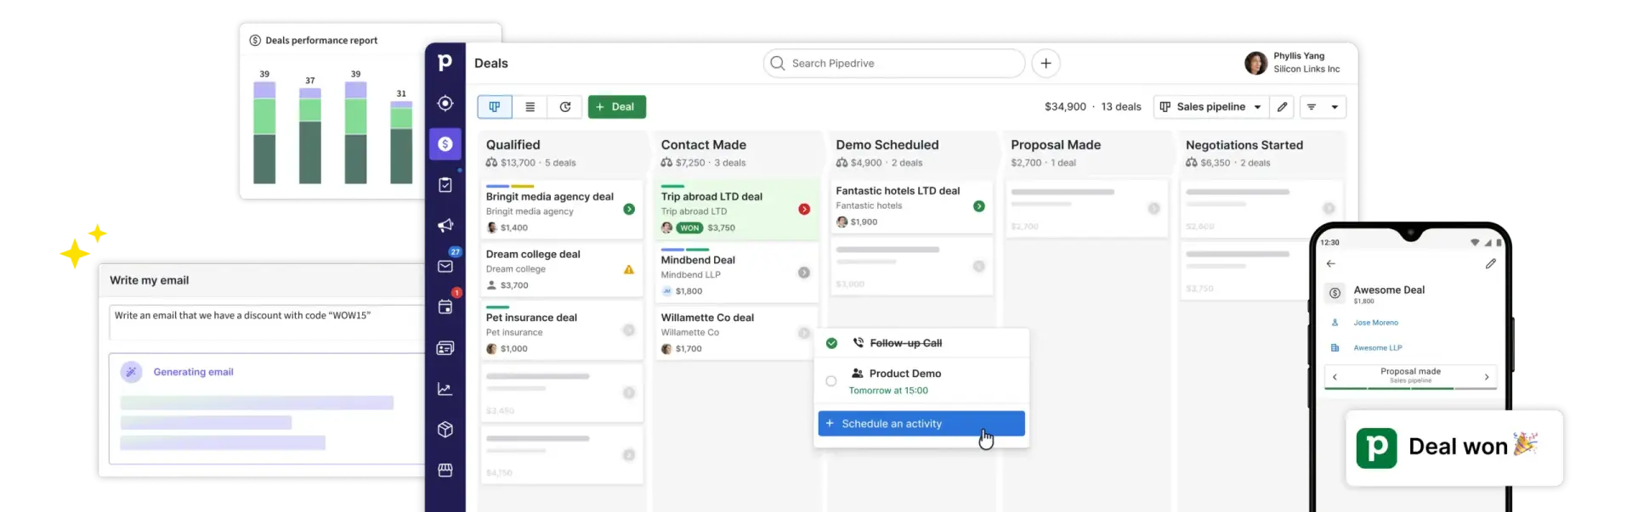
Task: Open Bringit media agency deal card
Action: tap(561, 209)
